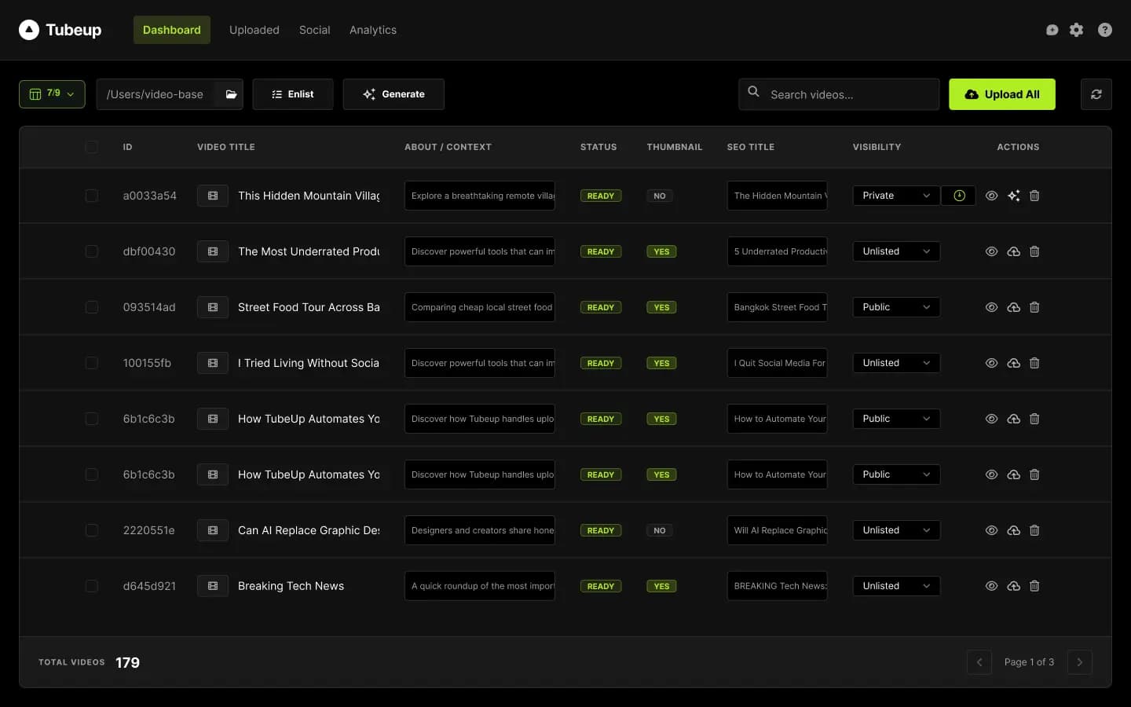The image size is (1131, 707).
Task: Upload video 2220551e with its cloud icon
Action: pos(1014,530)
